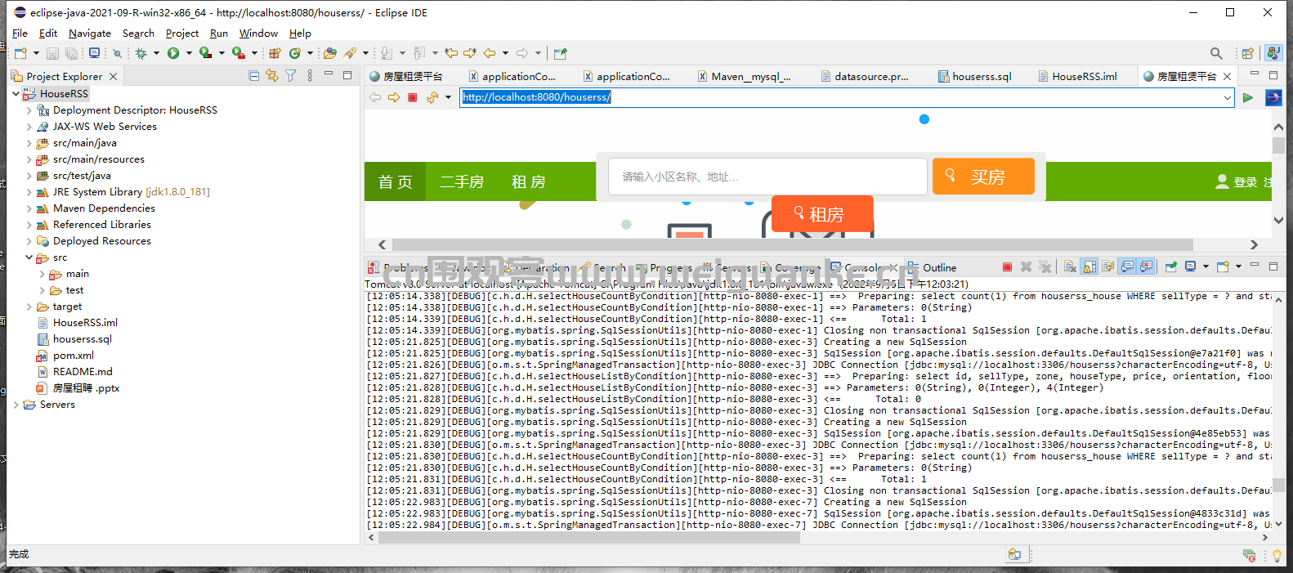
Task: Switch to the housersss.sql editor tab
Action: pyautogui.click(x=976, y=76)
